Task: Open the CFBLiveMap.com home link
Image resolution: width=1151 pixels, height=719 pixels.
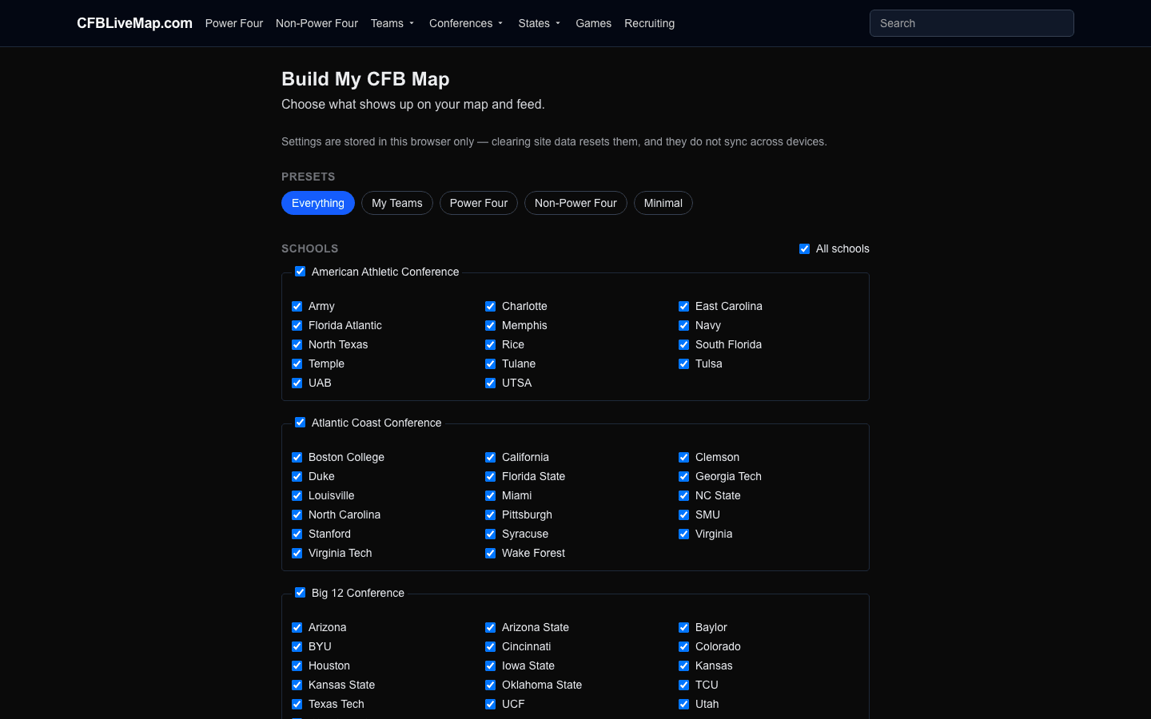Action: (134, 23)
